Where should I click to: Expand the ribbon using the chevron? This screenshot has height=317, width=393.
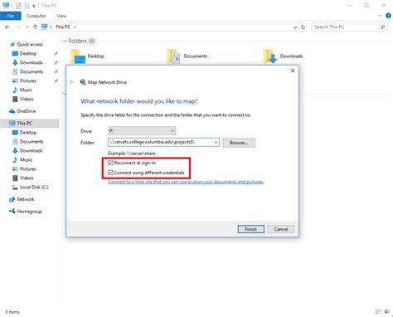coord(380,16)
